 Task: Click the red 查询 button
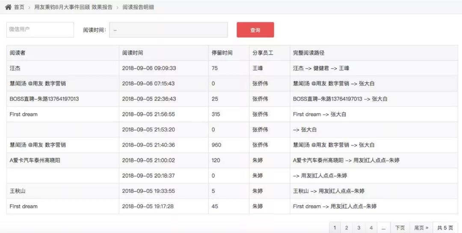click(x=255, y=30)
